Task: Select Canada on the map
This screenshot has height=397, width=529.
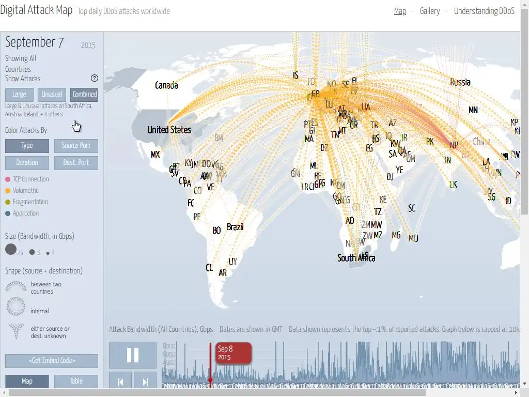Action: 166,85
